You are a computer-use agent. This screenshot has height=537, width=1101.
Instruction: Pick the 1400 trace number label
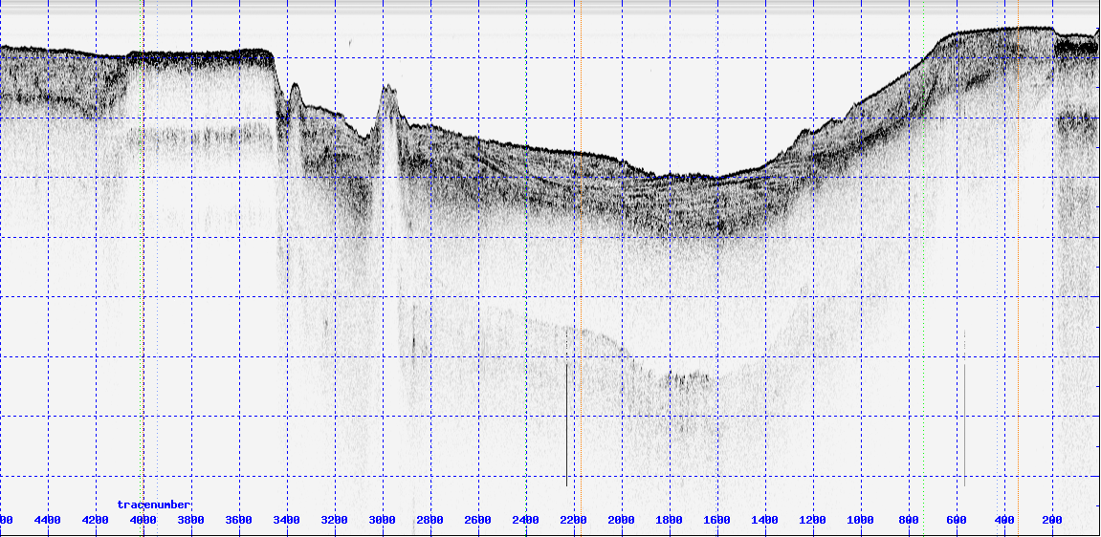coord(764,520)
